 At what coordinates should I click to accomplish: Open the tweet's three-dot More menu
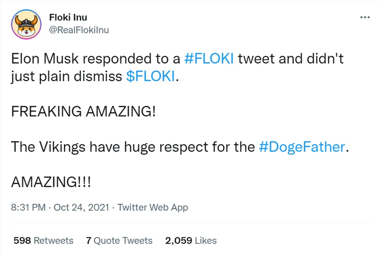coord(364,17)
